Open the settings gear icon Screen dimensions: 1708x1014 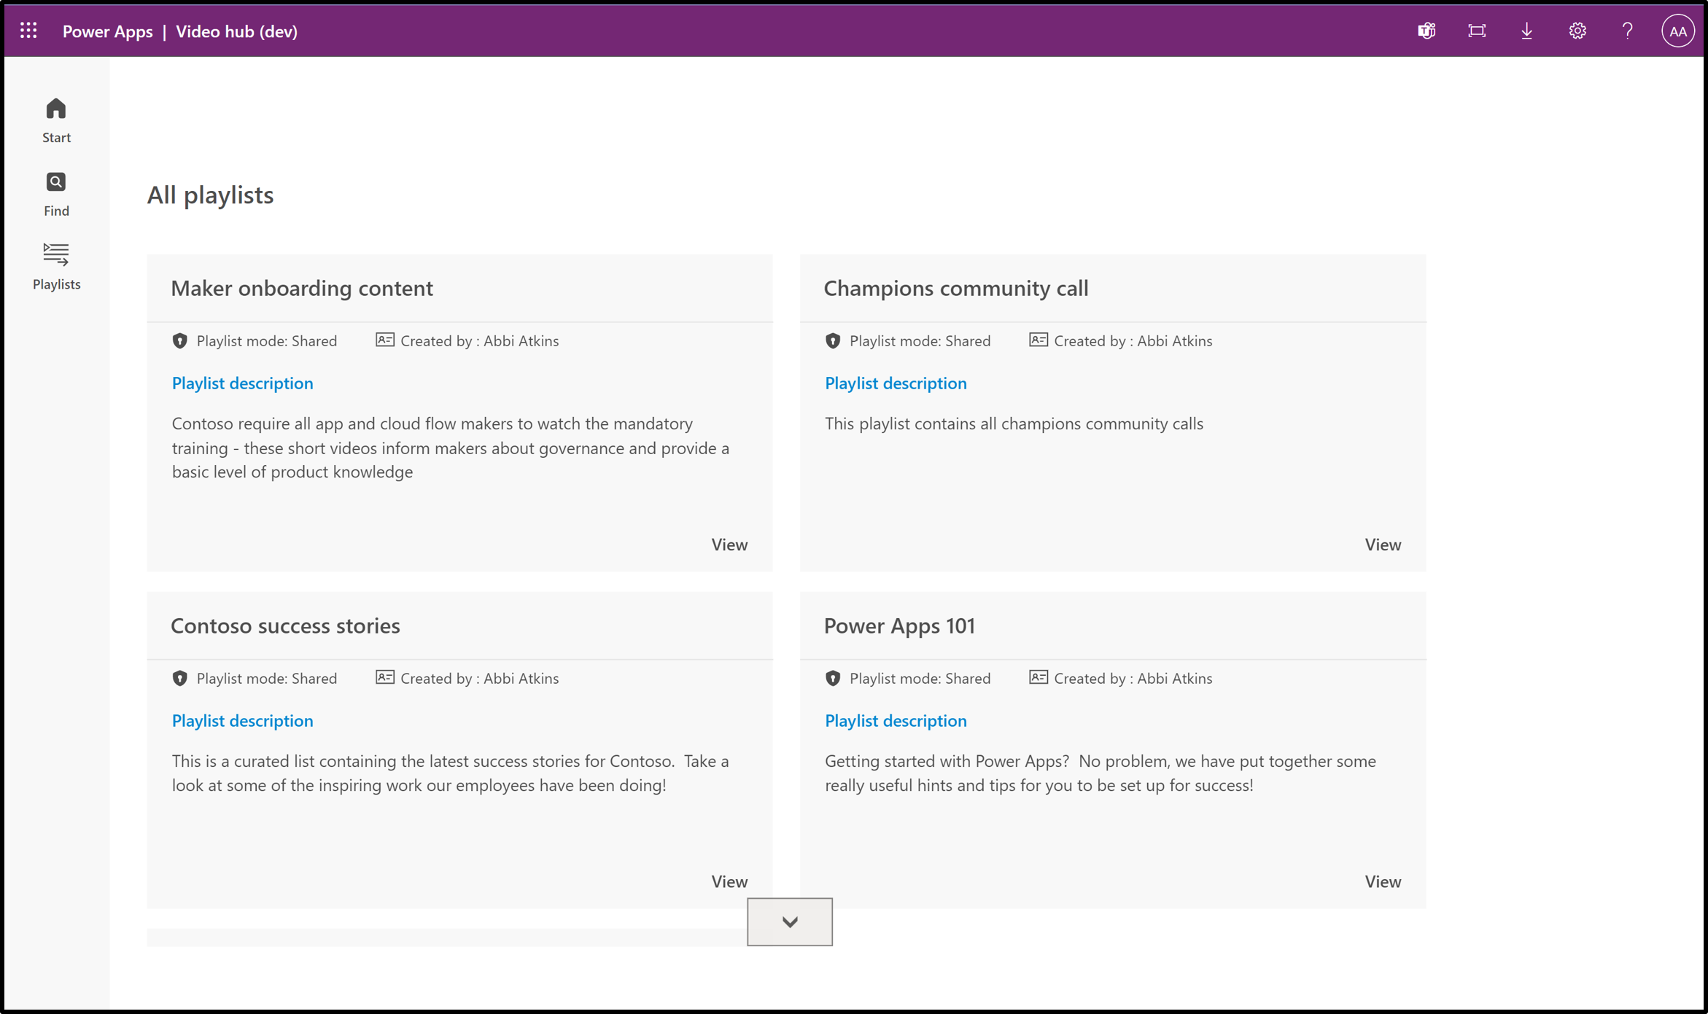pos(1577,30)
